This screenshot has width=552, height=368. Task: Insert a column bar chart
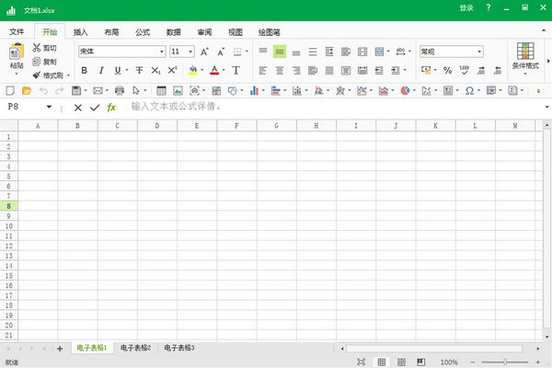(254, 91)
